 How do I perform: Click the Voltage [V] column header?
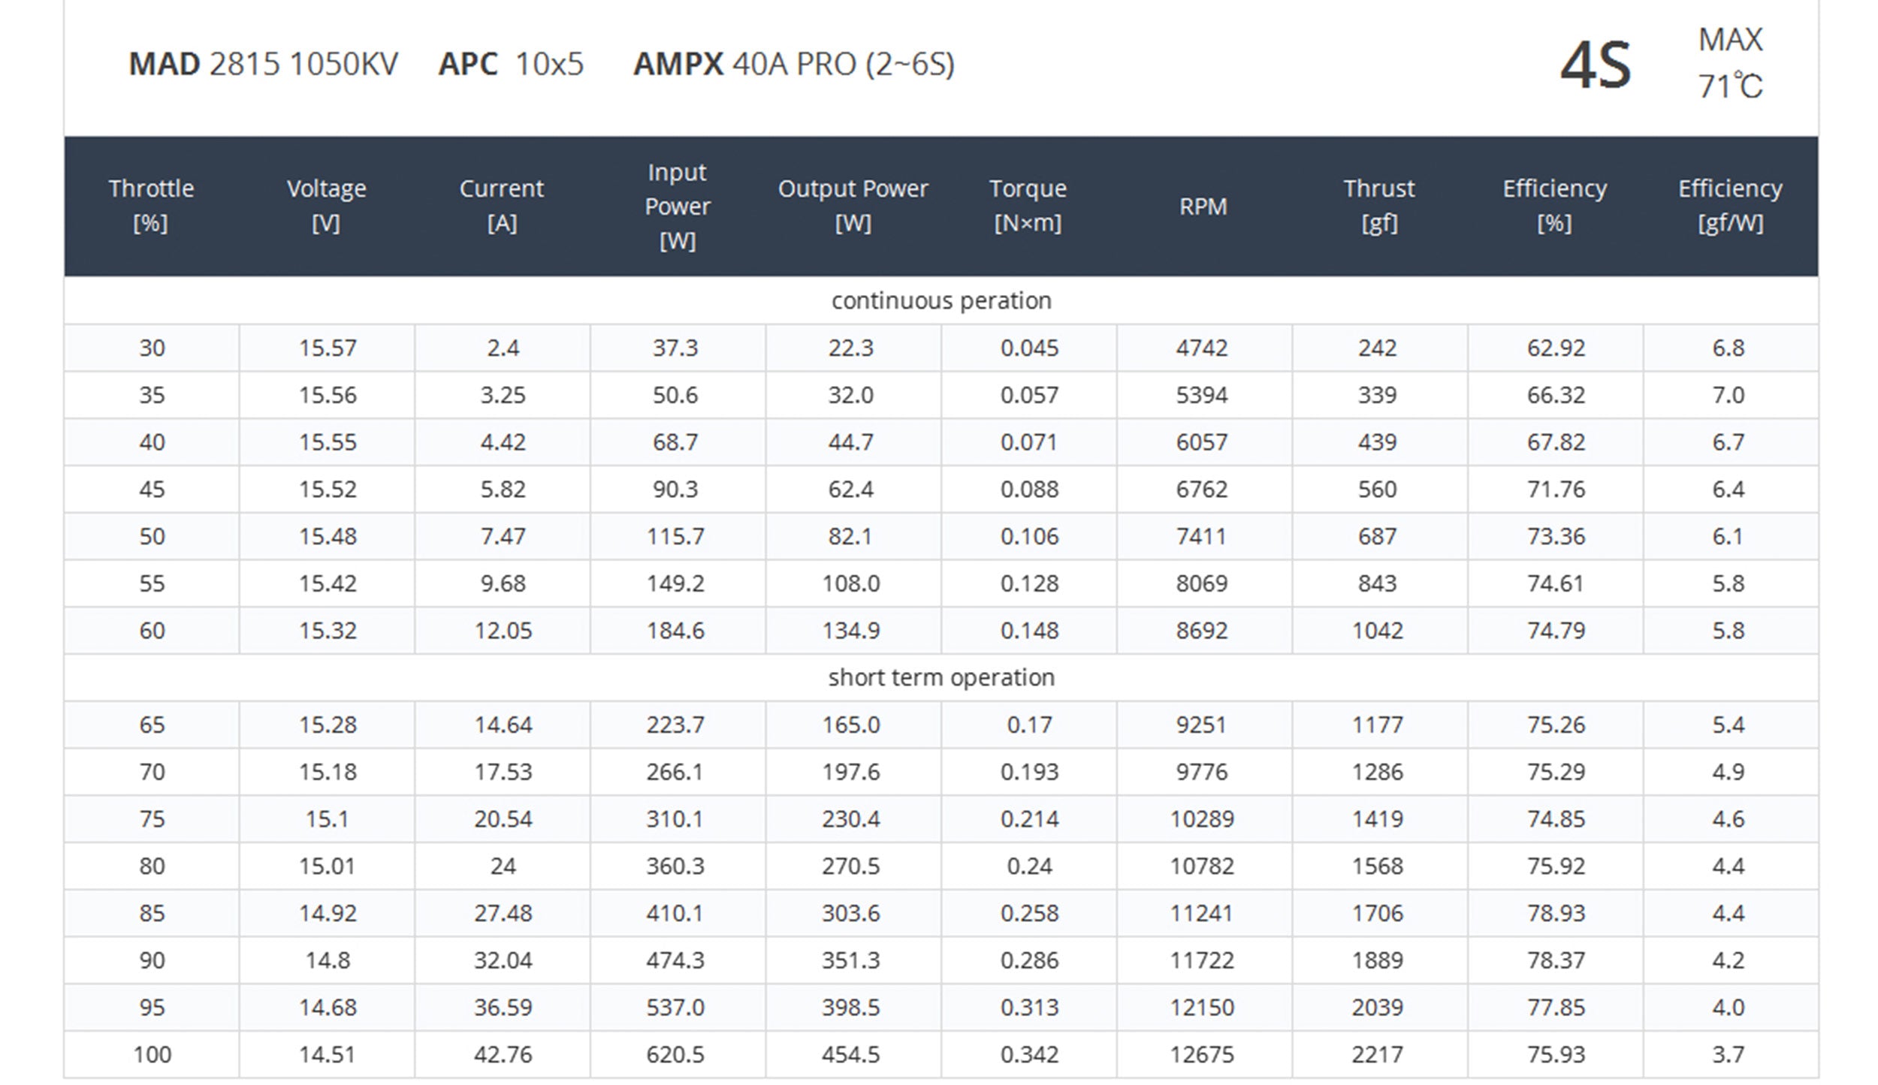tap(326, 205)
